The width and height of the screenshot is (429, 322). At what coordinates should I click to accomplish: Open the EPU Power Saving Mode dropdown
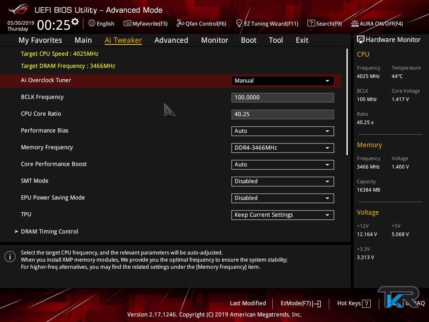[x=283, y=198]
